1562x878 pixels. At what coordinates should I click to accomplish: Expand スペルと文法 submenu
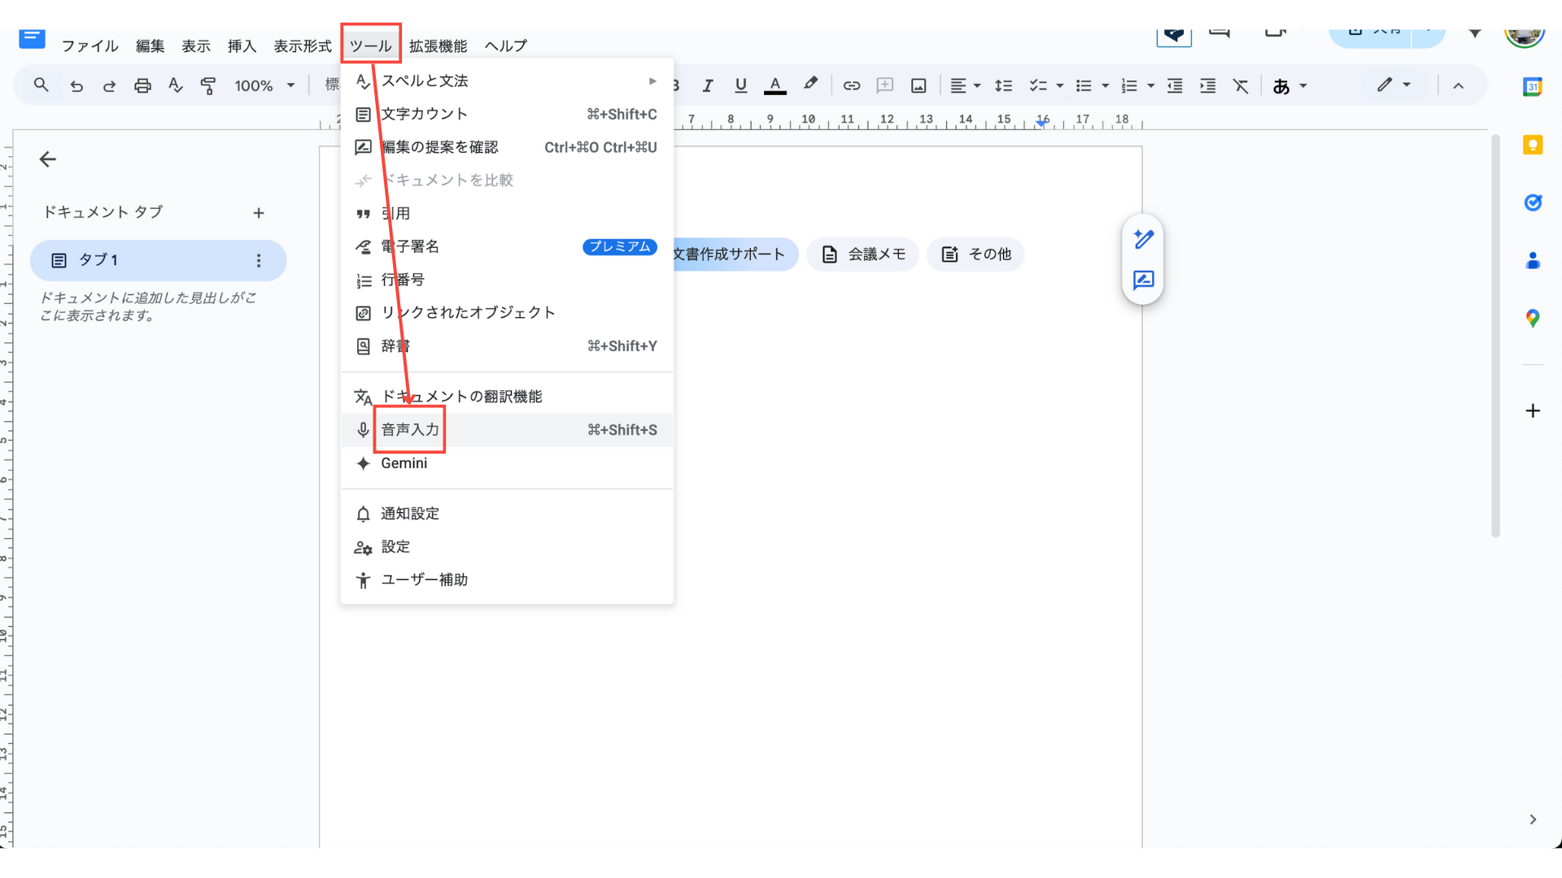pos(506,80)
